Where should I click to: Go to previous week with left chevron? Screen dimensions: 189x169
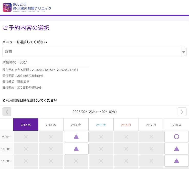tap(7, 112)
